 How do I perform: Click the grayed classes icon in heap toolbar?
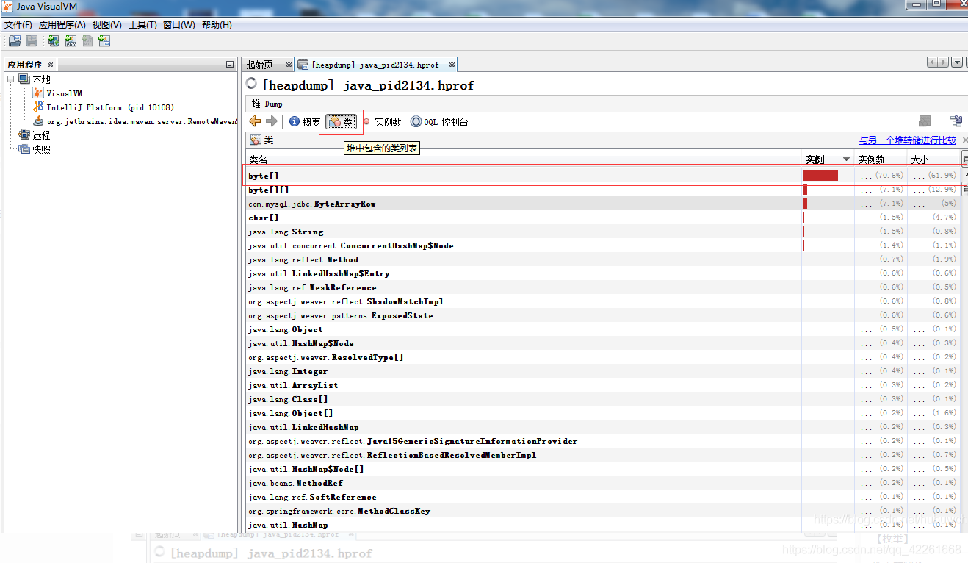pyautogui.click(x=925, y=121)
